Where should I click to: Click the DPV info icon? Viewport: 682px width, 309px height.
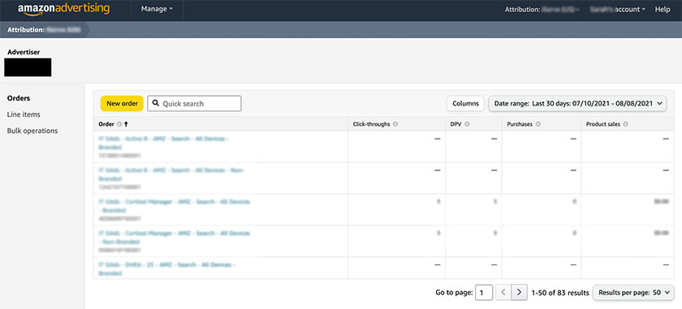click(467, 124)
